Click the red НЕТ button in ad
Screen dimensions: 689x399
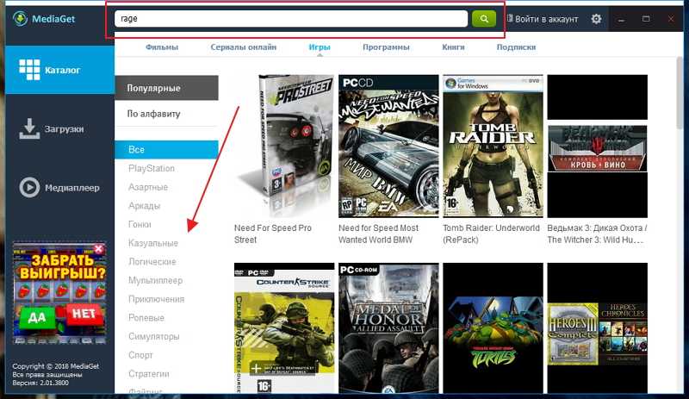click(84, 314)
